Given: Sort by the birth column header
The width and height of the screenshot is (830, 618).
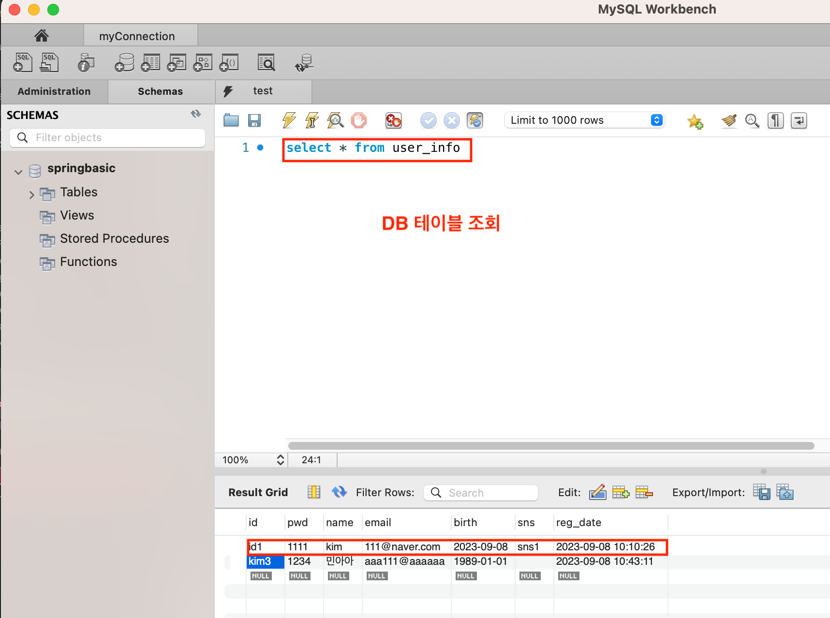Looking at the screenshot, I should [x=483, y=522].
